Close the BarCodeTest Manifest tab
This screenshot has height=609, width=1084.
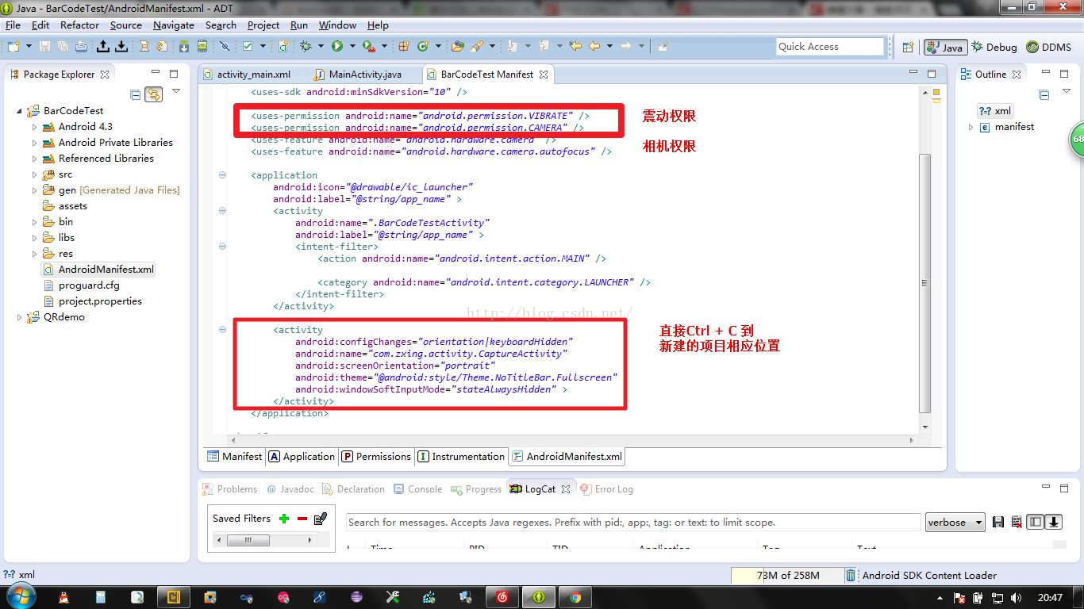[x=544, y=75]
